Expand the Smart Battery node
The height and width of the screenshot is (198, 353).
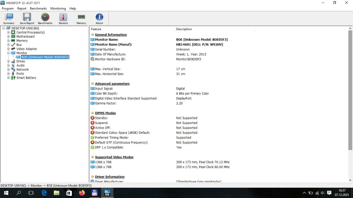(x=9, y=78)
